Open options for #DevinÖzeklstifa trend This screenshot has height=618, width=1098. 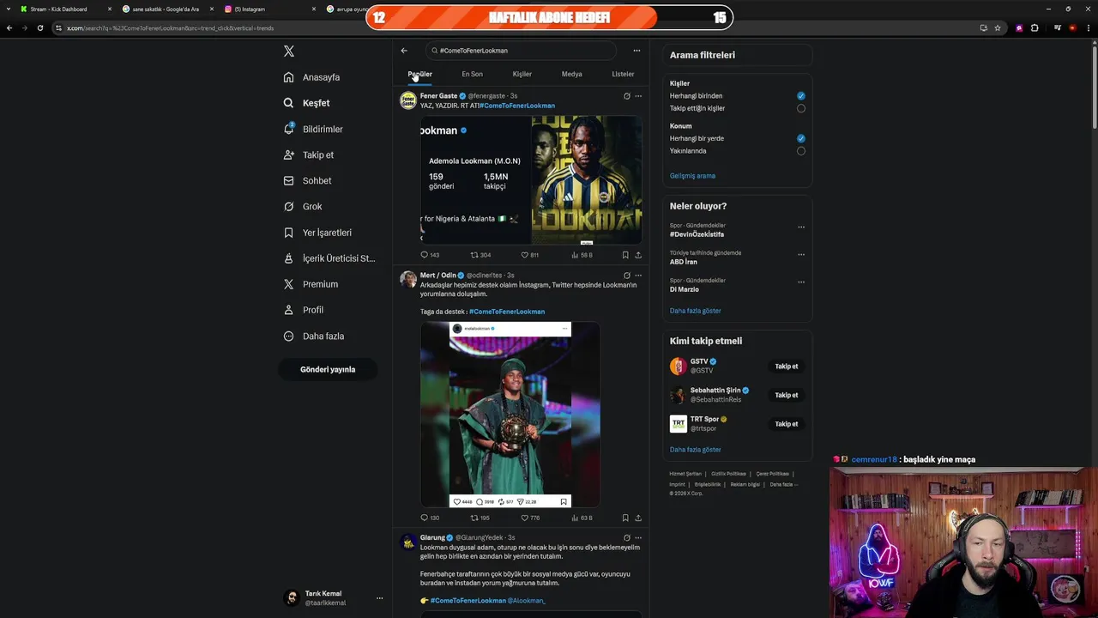click(801, 227)
